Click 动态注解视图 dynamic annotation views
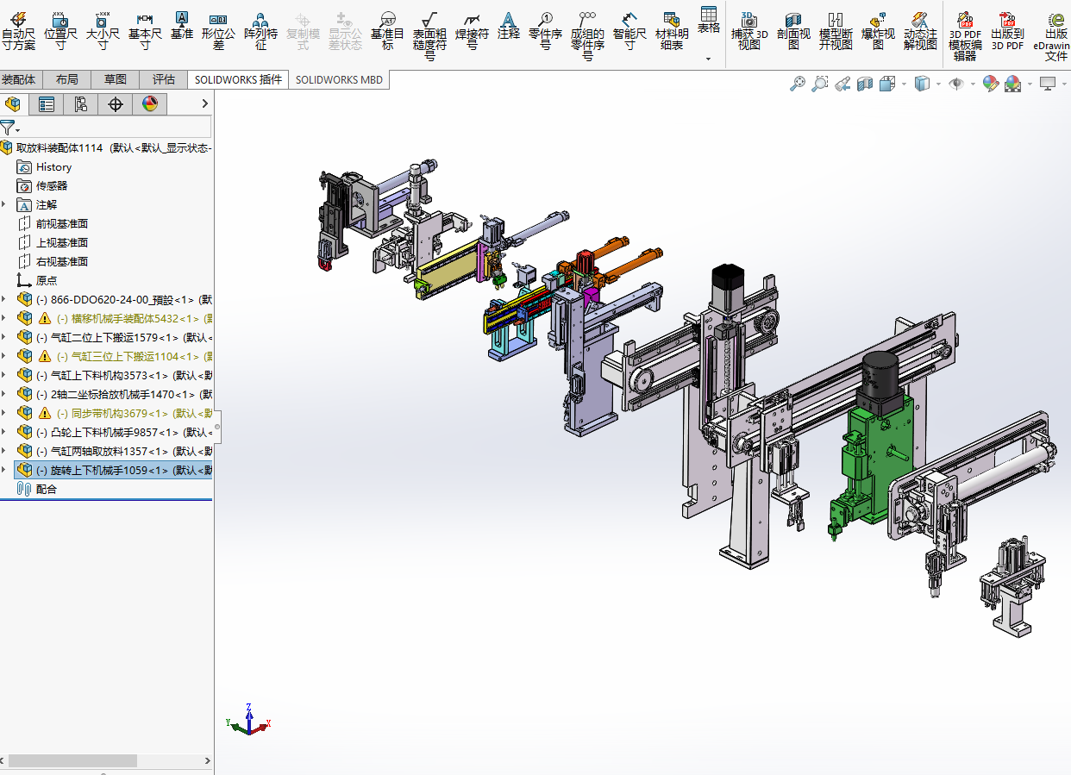The width and height of the screenshot is (1071, 775). 920,31
